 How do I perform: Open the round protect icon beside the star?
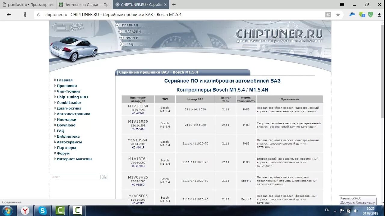pyautogui.click(x=328, y=15)
